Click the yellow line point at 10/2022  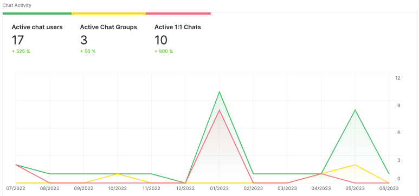point(118,174)
